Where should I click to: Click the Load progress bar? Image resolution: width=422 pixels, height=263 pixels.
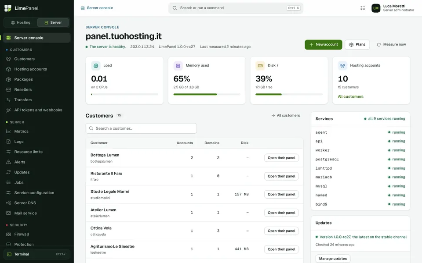[x=124, y=95]
